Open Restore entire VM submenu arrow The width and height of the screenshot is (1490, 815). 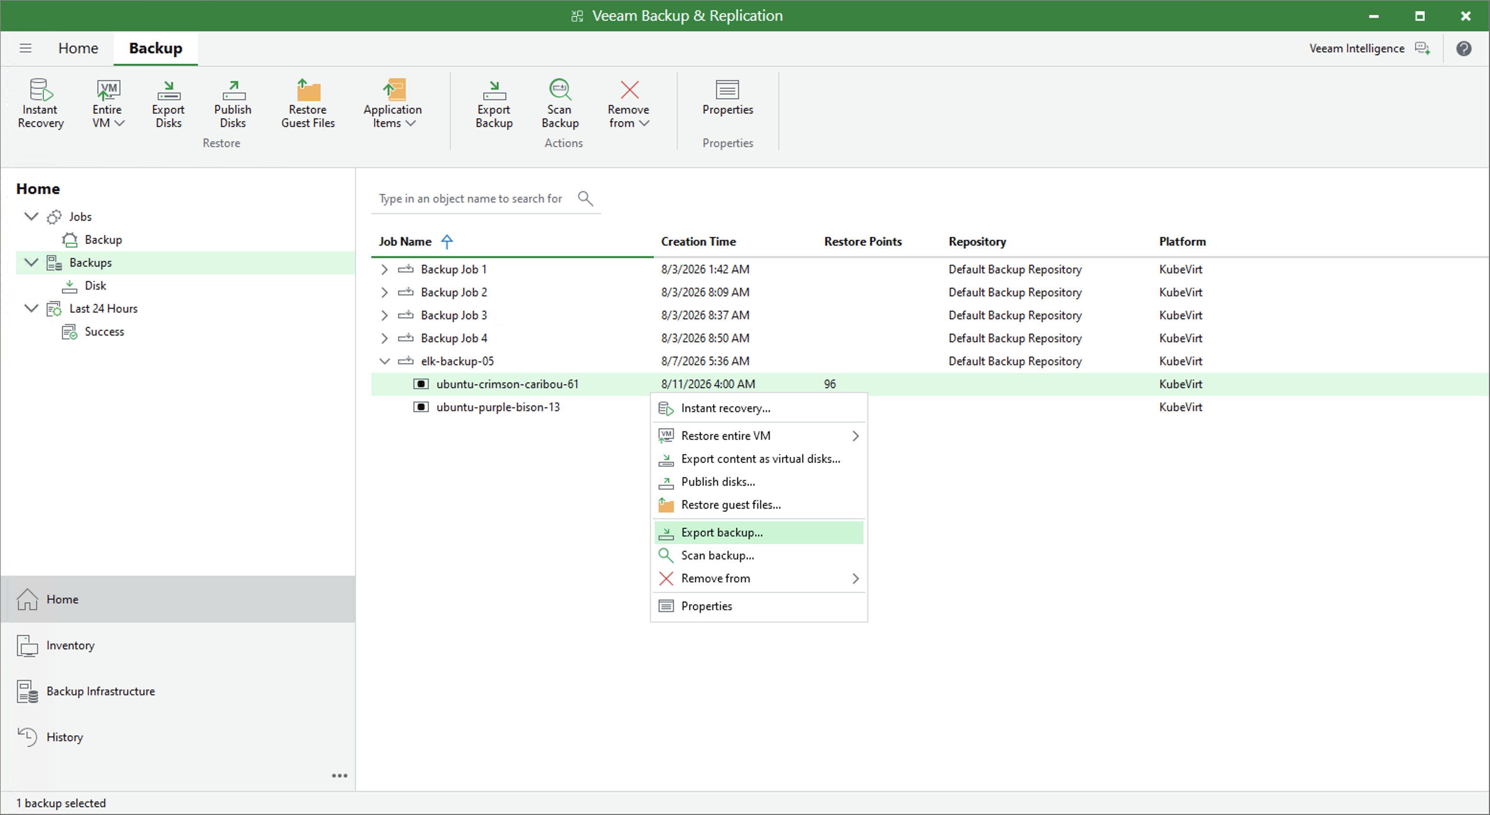point(855,436)
